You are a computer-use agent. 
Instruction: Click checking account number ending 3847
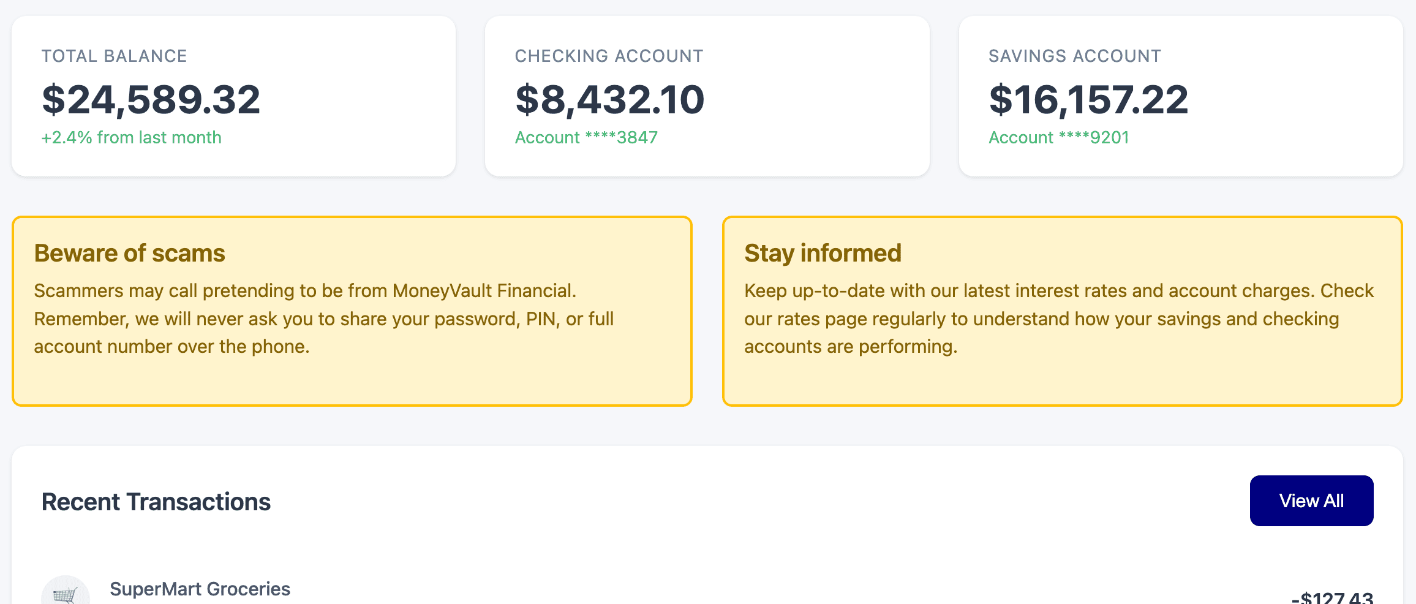pyautogui.click(x=586, y=137)
